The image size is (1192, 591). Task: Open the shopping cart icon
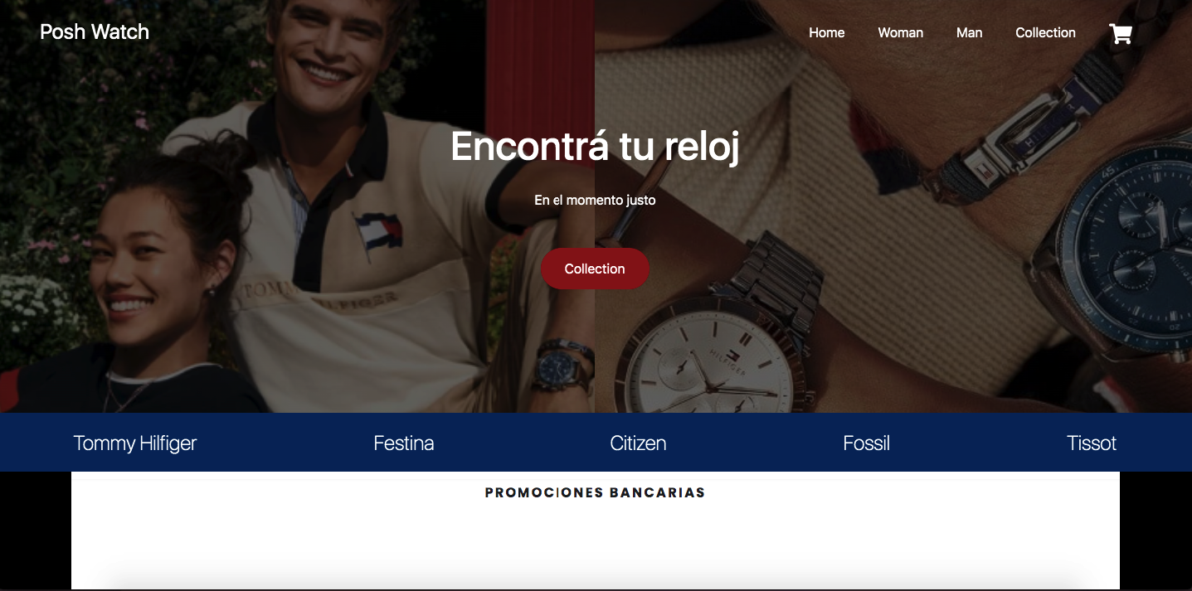[x=1121, y=33]
